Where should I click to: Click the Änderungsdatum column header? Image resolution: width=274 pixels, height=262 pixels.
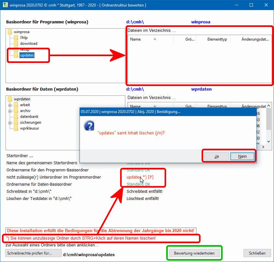click(x=255, y=39)
